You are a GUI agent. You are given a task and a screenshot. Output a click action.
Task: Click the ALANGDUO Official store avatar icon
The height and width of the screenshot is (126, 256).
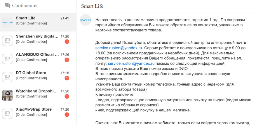7,59
